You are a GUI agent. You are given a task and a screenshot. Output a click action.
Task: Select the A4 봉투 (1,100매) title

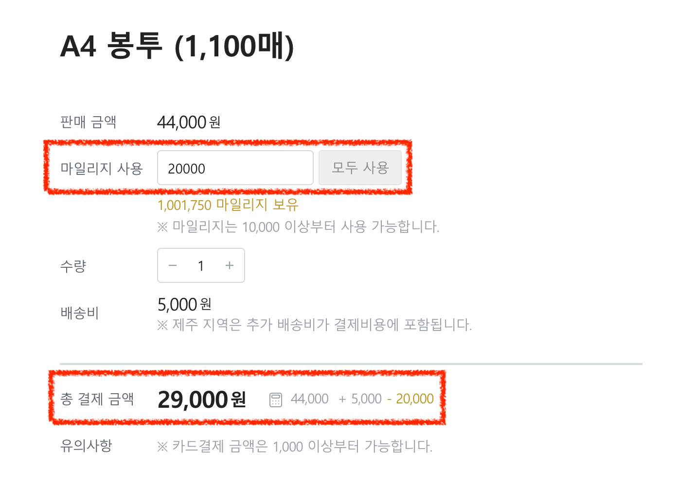(177, 47)
